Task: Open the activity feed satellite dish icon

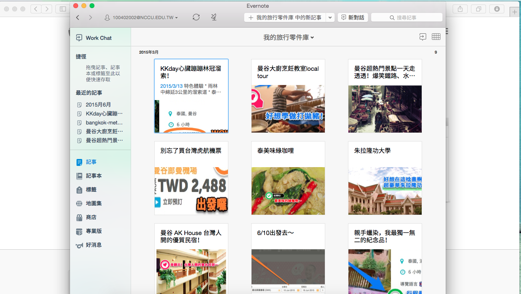Action: 214,17
